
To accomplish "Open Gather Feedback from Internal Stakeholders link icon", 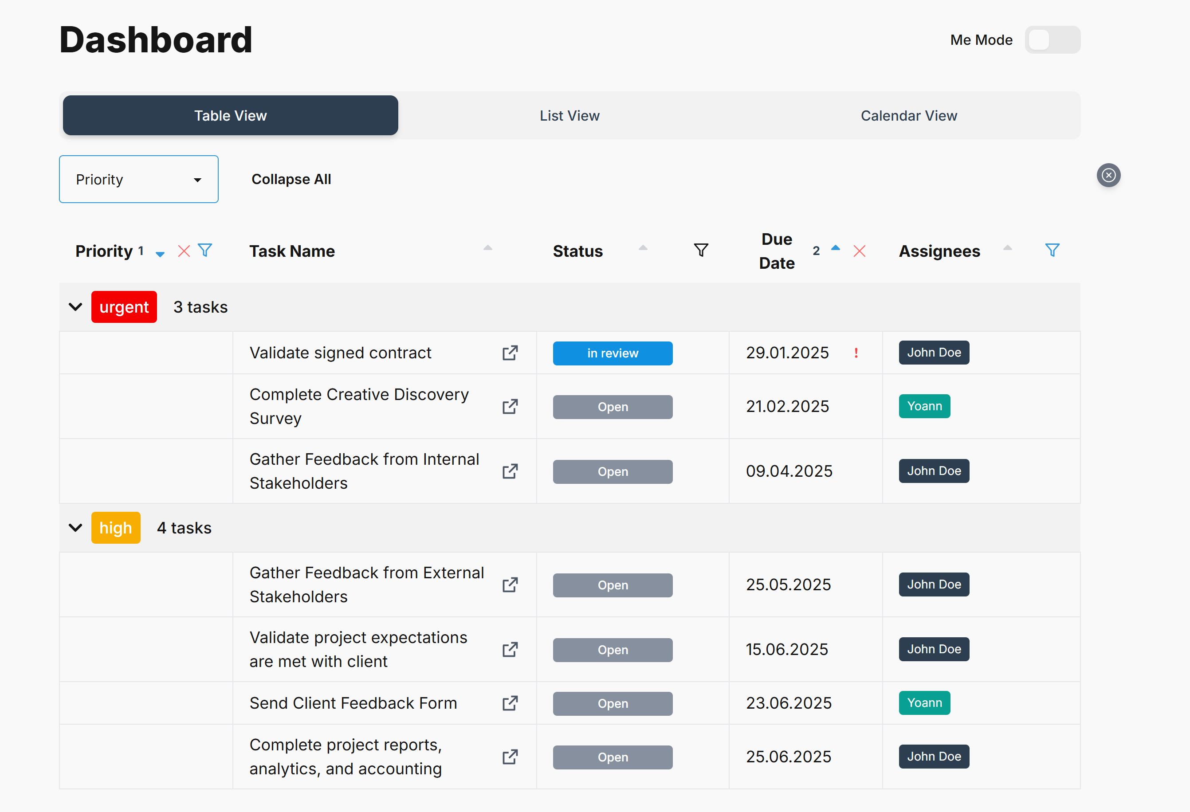I will pos(510,471).
